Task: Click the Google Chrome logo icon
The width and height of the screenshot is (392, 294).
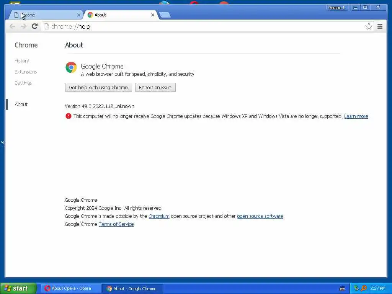Action: [71, 67]
